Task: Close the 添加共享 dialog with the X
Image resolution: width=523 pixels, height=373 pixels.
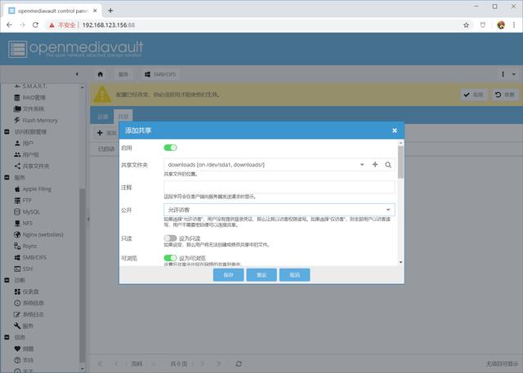Action: tap(395, 131)
